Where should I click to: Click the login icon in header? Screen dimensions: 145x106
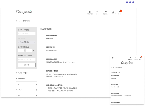point(97,12)
